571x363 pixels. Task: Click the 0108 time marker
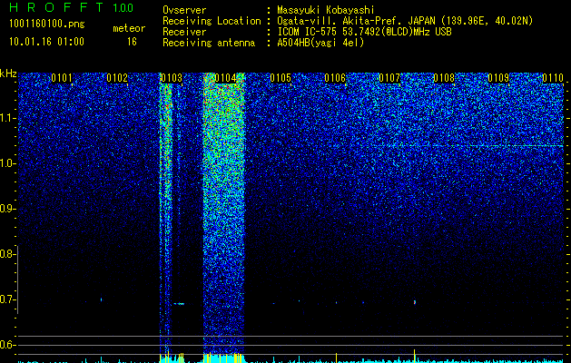coord(444,78)
